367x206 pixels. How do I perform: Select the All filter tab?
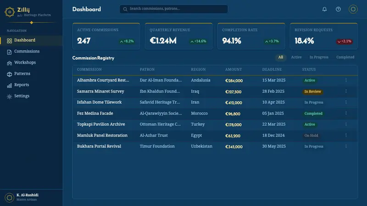281,57
